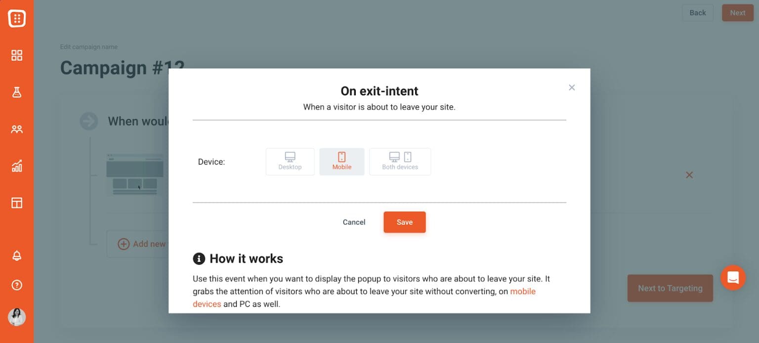Select Desktop as the target device
The width and height of the screenshot is (759, 343).
[290, 161]
